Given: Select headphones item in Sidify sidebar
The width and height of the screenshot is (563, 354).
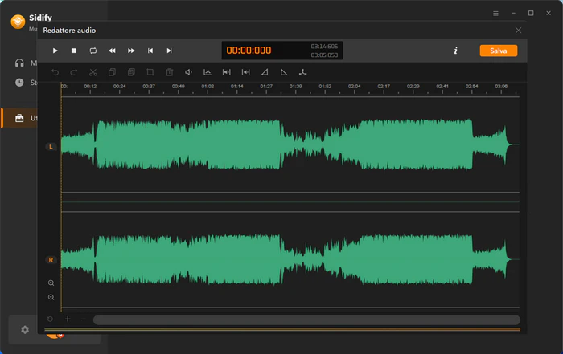Looking at the screenshot, I should point(19,63).
